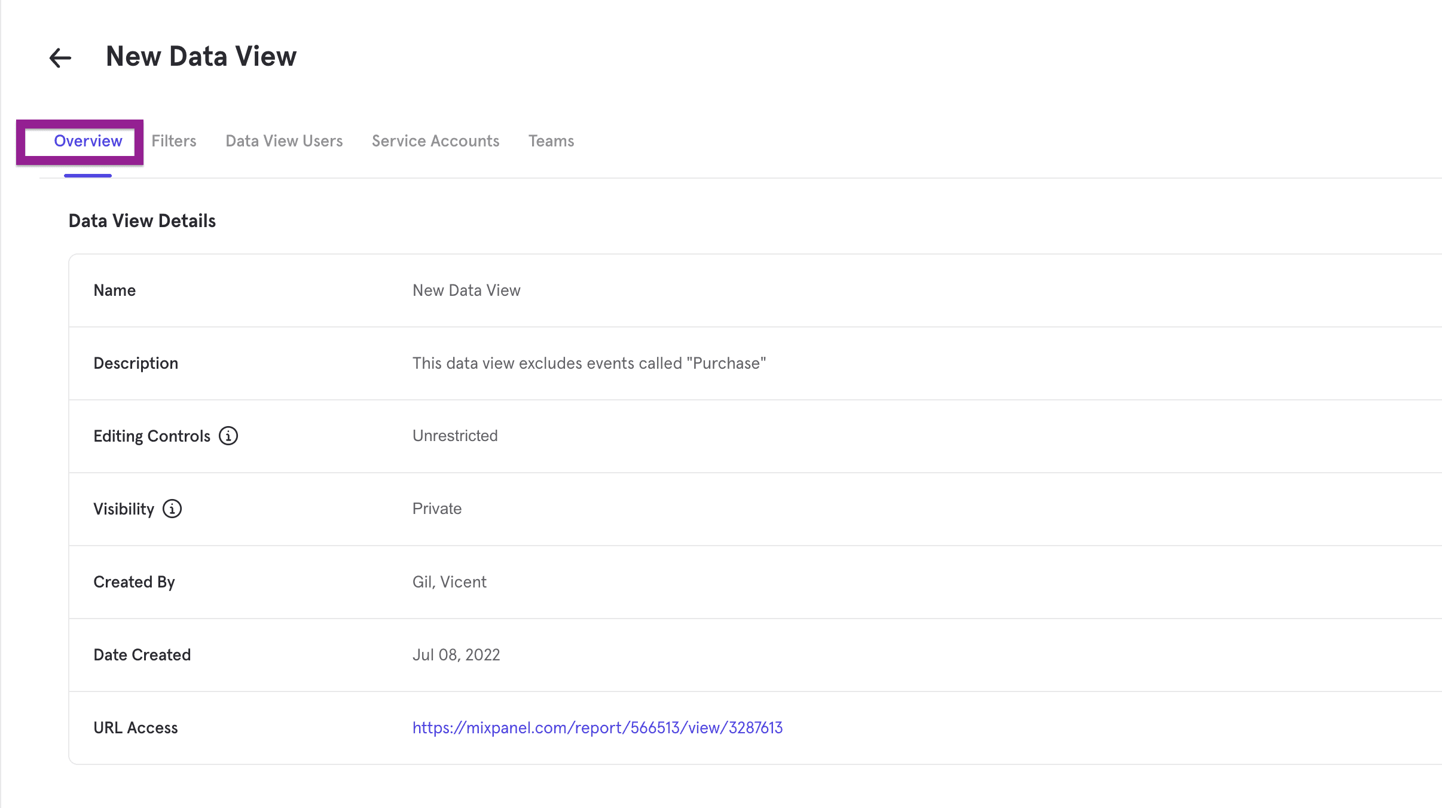The height and width of the screenshot is (808, 1442).
Task: Open the Data View Users tab
Action: coord(284,141)
